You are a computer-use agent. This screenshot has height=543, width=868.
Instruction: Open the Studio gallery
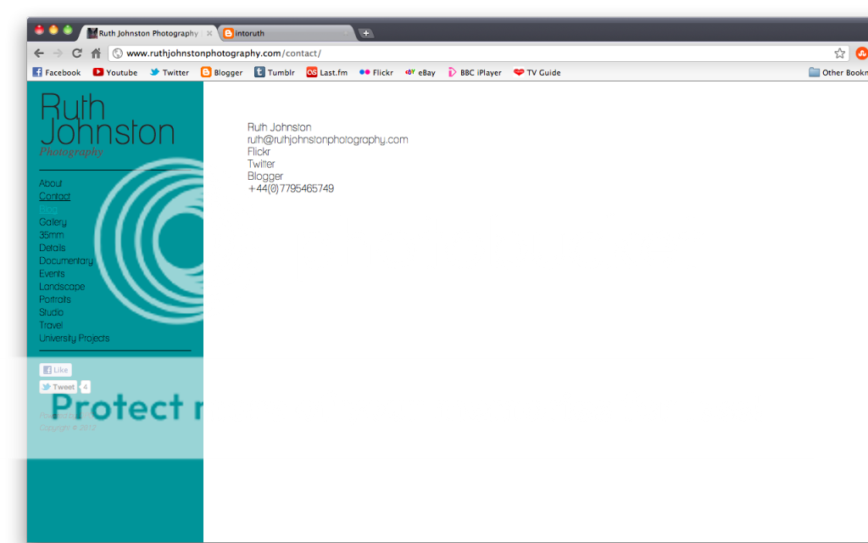tap(51, 312)
